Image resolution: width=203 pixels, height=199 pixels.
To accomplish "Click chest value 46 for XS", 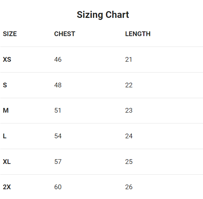I will coord(58,60).
